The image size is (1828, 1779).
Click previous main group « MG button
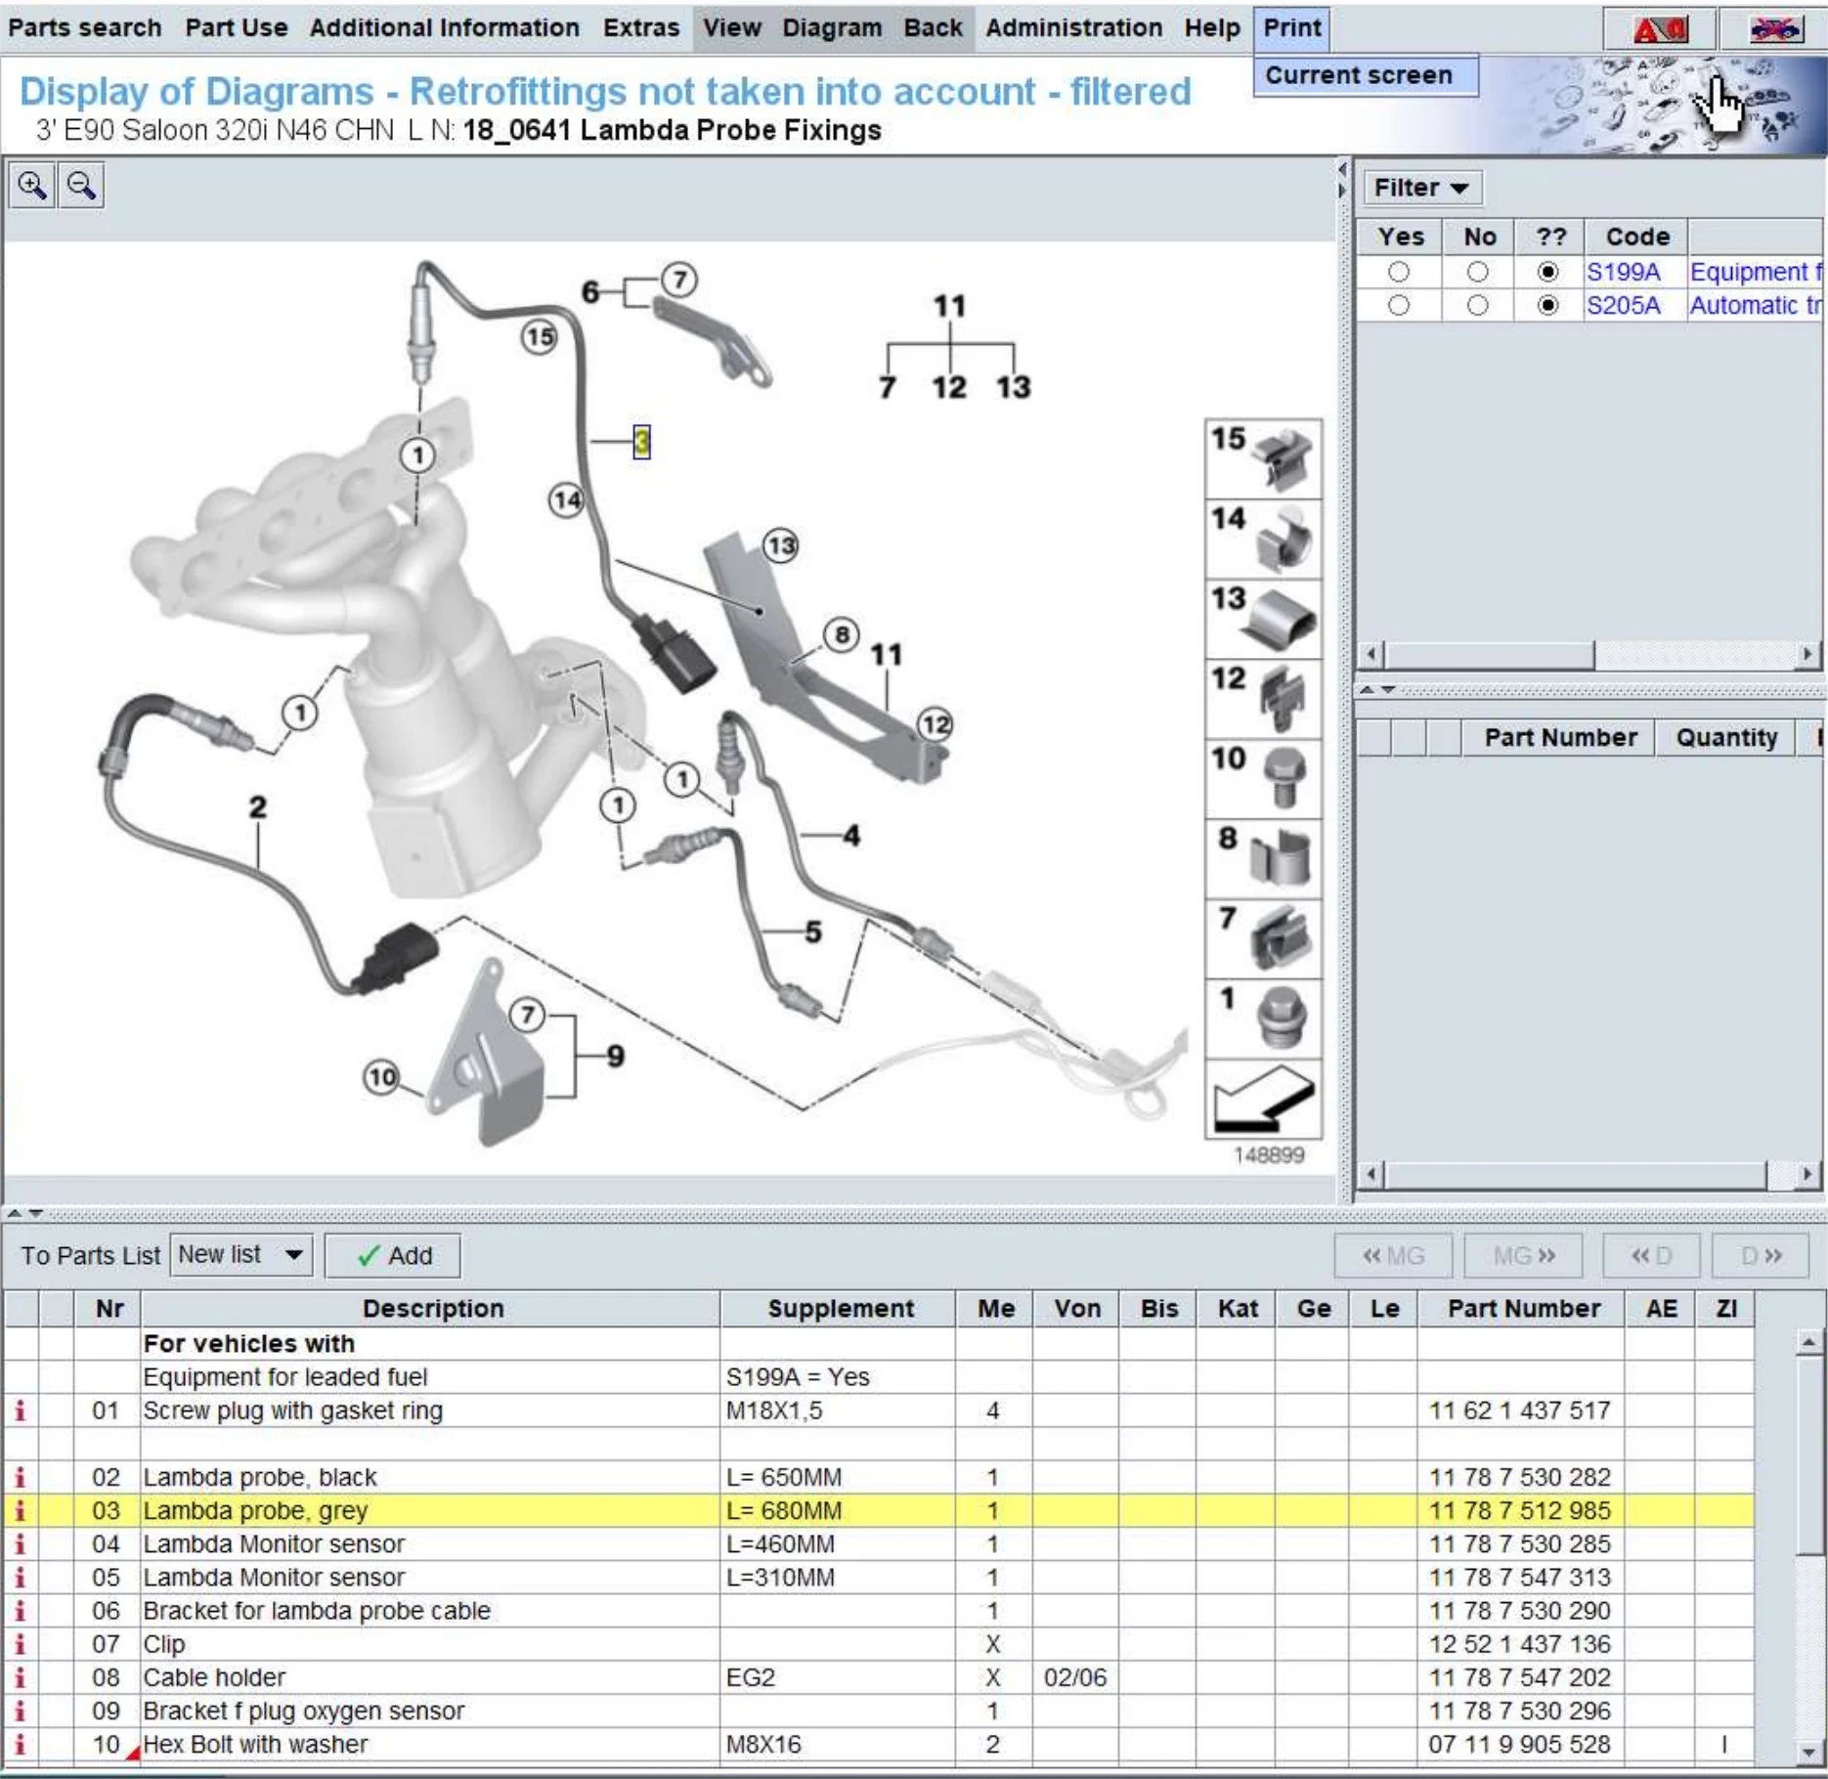pos(1394,1256)
